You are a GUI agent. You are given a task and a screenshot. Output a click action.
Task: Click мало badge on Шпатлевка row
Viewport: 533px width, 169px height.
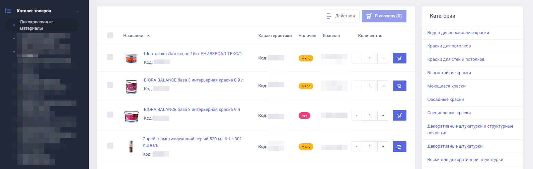pos(306,58)
